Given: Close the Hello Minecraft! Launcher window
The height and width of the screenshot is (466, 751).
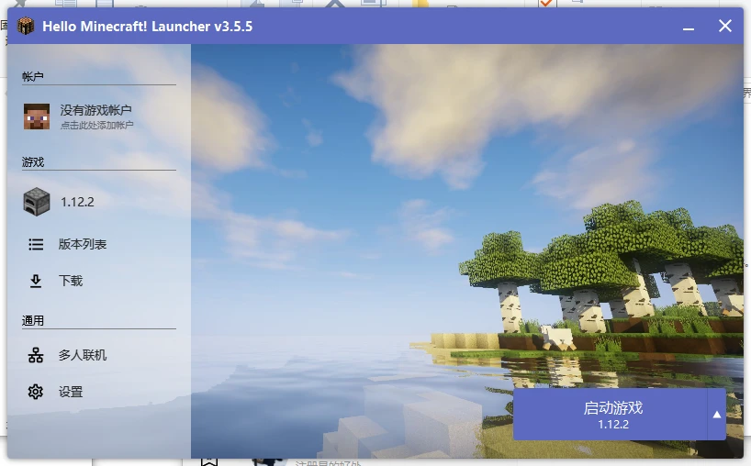Looking at the screenshot, I should click(724, 27).
